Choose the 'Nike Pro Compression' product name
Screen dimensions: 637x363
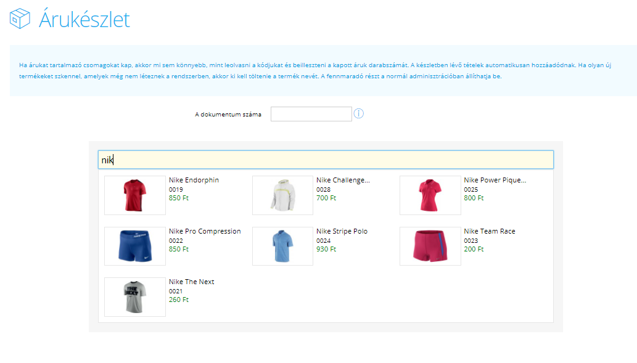point(205,231)
